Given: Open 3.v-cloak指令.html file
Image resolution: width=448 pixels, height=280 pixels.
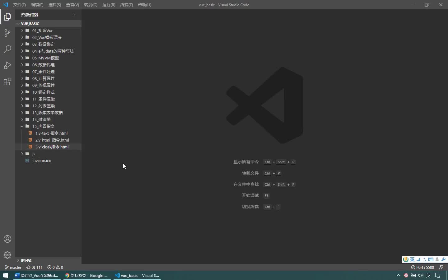Looking at the screenshot, I should [x=48, y=147].
